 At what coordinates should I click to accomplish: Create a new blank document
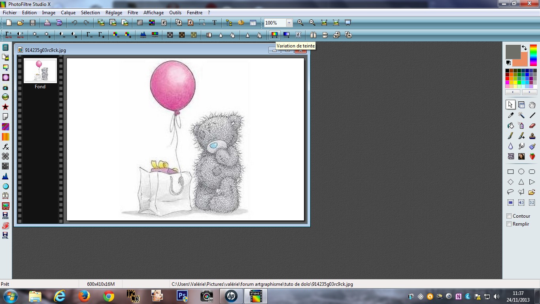click(x=9, y=23)
